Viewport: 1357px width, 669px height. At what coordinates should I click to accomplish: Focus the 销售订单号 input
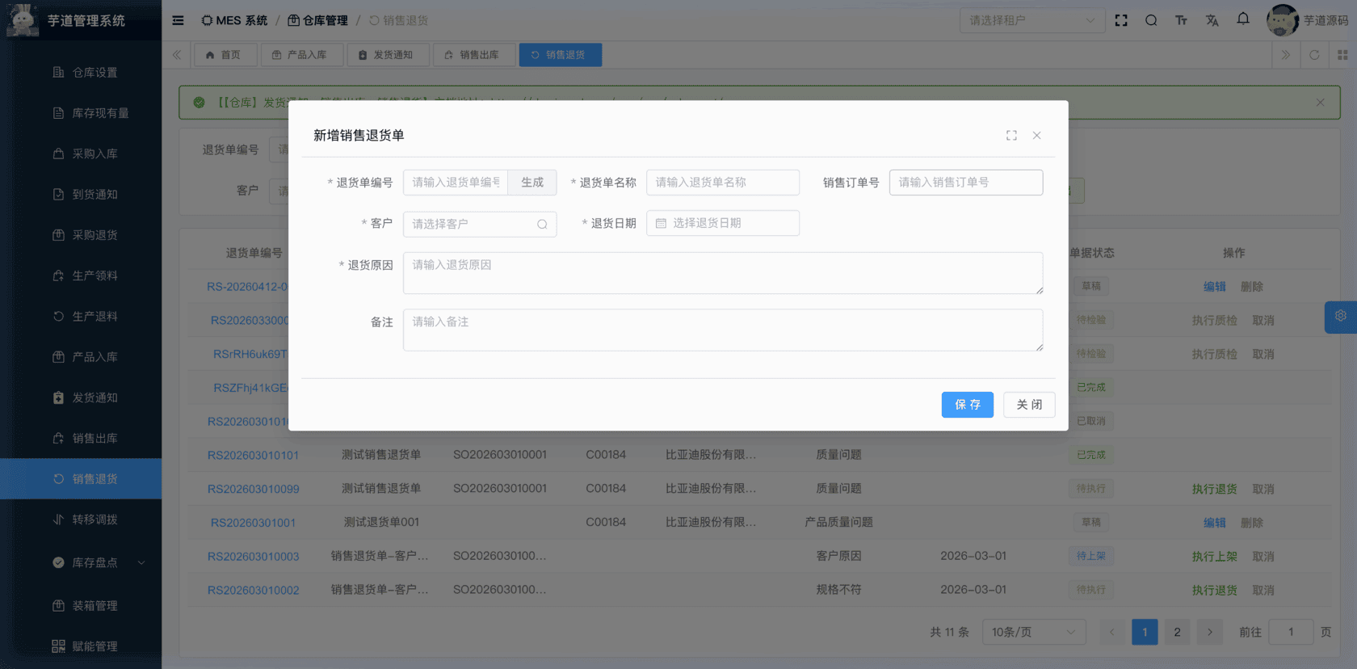point(966,183)
